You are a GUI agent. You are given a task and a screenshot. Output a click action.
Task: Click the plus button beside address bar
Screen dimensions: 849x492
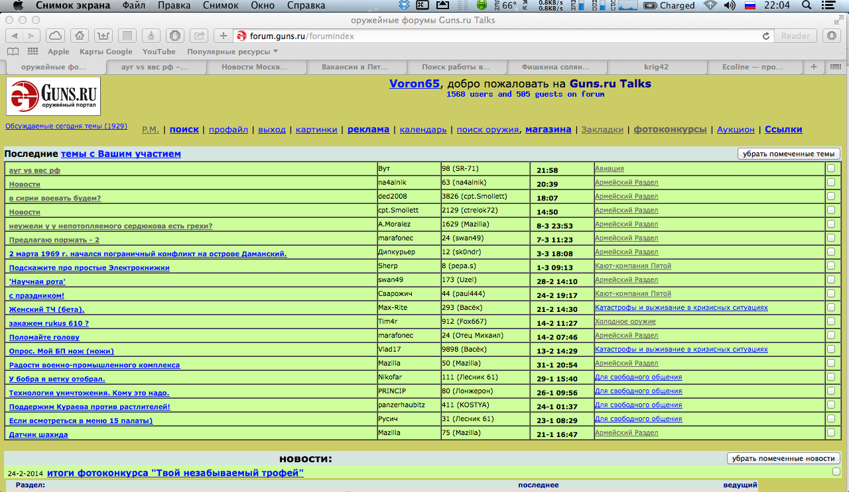coord(224,36)
